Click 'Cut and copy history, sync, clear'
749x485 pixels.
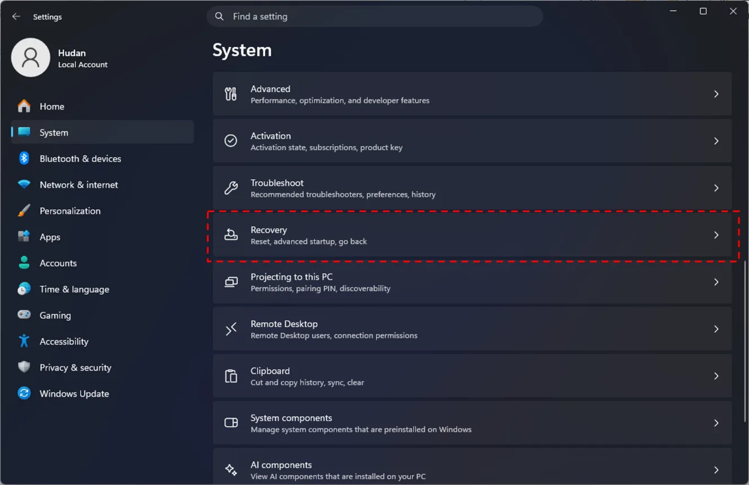point(307,382)
